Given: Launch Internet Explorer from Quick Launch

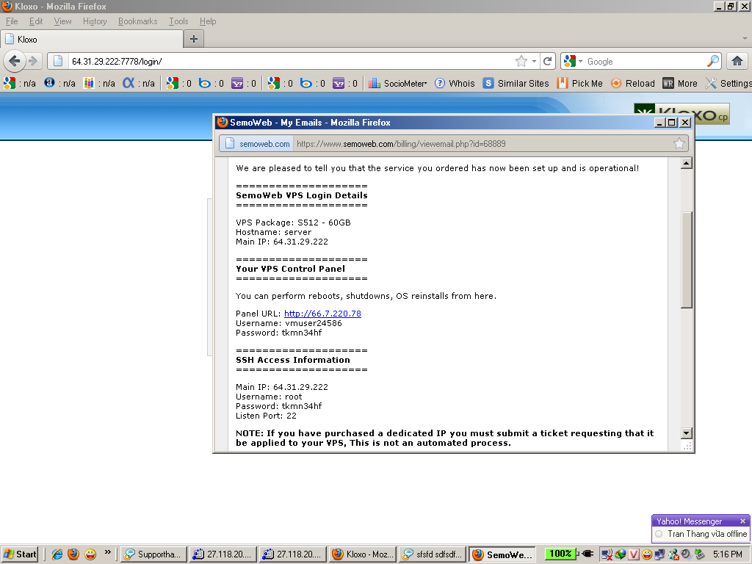Looking at the screenshot, I should [57, 554].
